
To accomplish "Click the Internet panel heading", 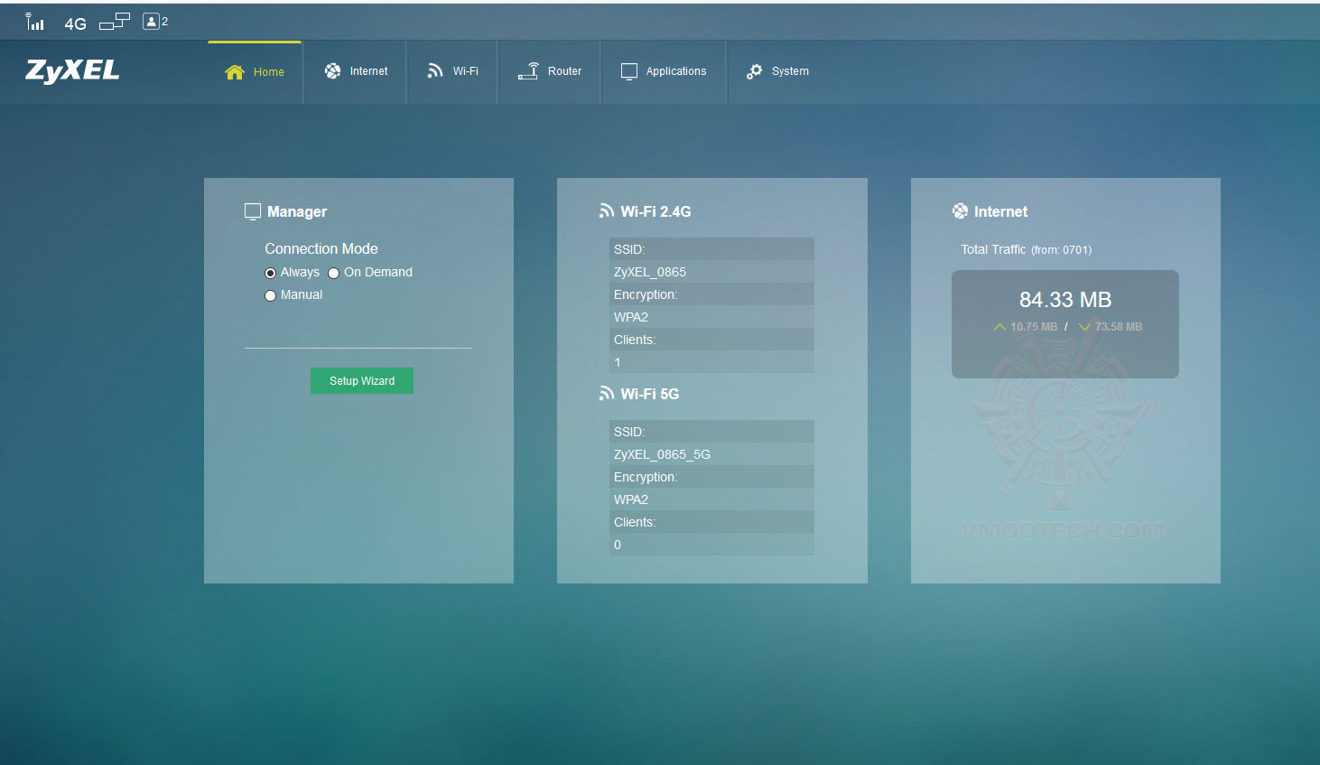I will click(x=1001, y=211).
